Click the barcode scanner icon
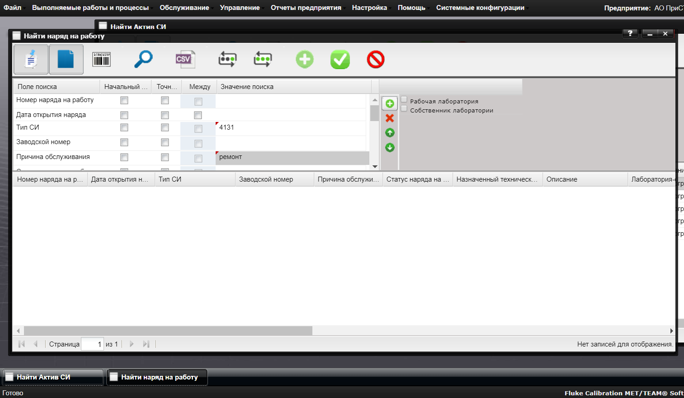 coord(101,59)
